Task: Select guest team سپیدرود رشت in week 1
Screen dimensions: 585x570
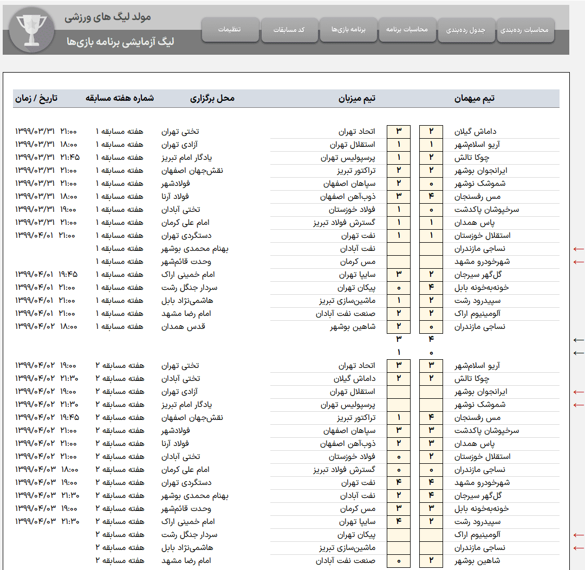Action: [478, 301]
